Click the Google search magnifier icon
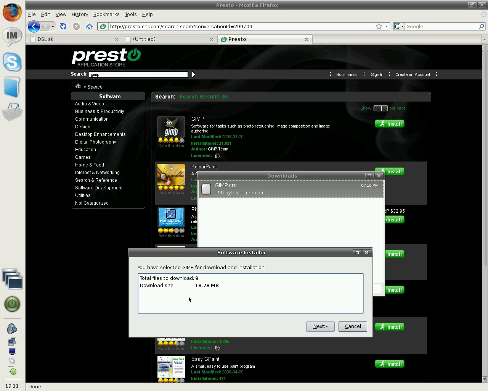The image size is (488, 391). click(482, 26)
